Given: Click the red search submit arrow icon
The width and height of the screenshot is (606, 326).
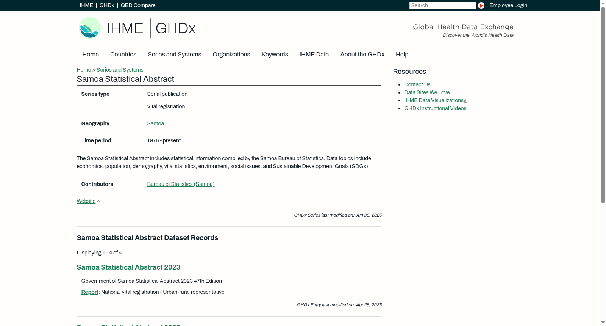Looking at the screenshot, I should 481,5.
